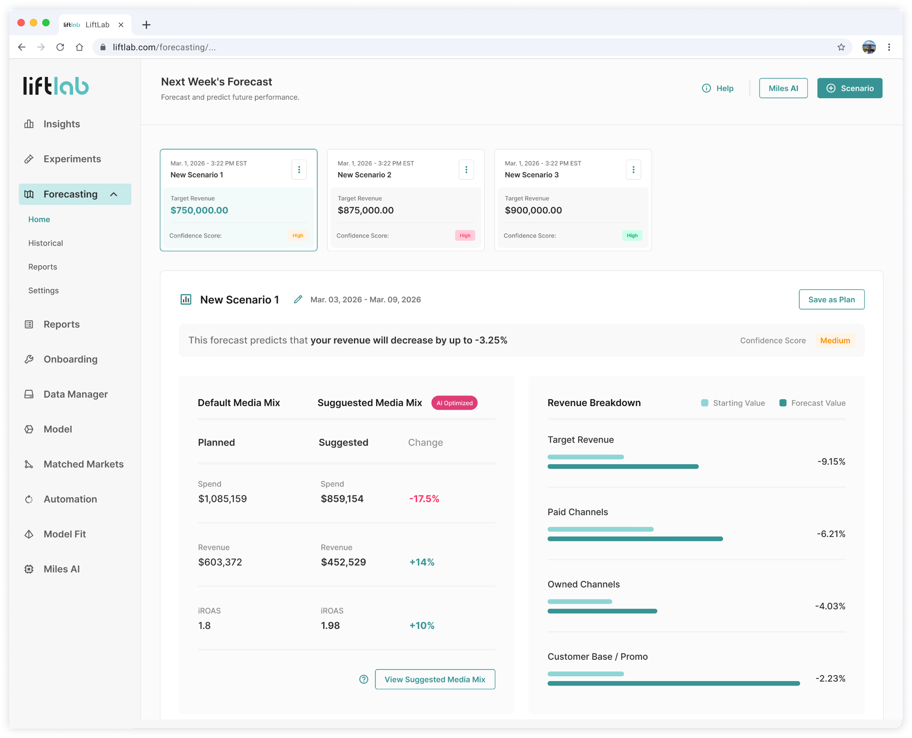The height and width of the screenshot is (738, 912).
Task: Bookmark the page with the star icon
Action: 841,47
